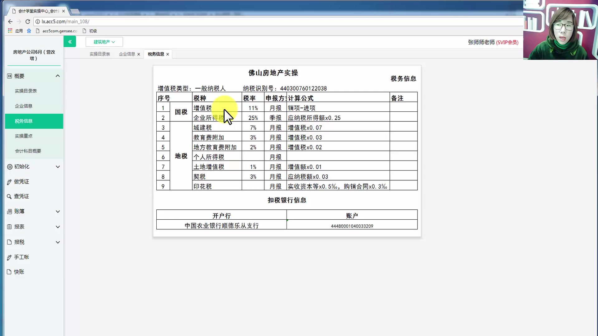Open the 实操目录表 tab
The image size is (598, 336).
pos(99,54)
